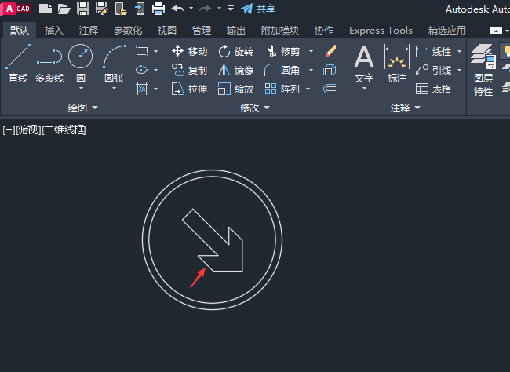Click the 表格 (Table) button
The height and width of the screenshot is (372, 510).
434,89
